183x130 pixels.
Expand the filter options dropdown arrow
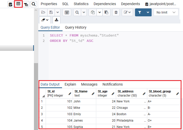(x=148, y=12)
